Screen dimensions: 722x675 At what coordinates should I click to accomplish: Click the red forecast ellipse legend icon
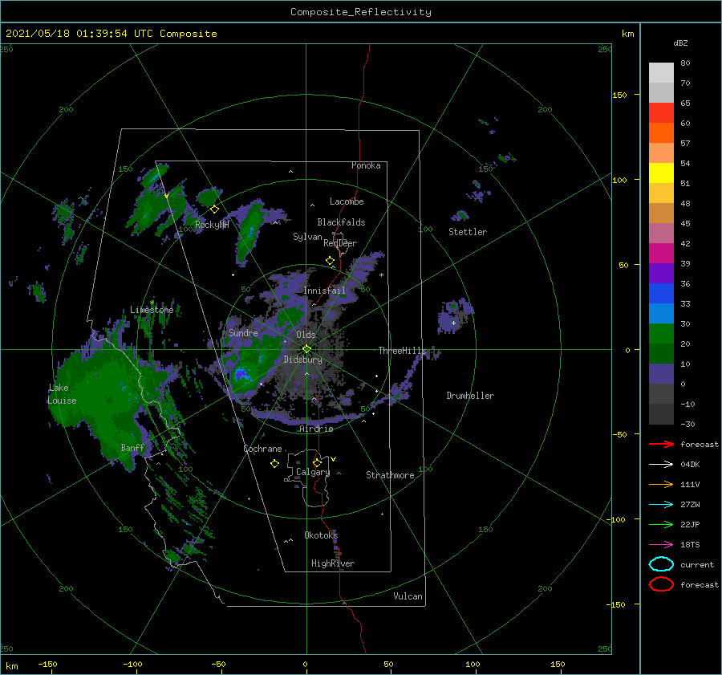(661, 584)
